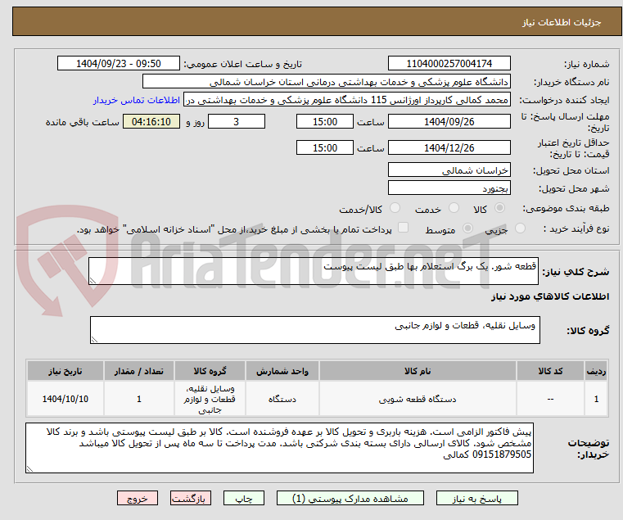Click the گروه کالا text area
The image size is (623, 520).
pyautogui.click(x=314, y=330)
